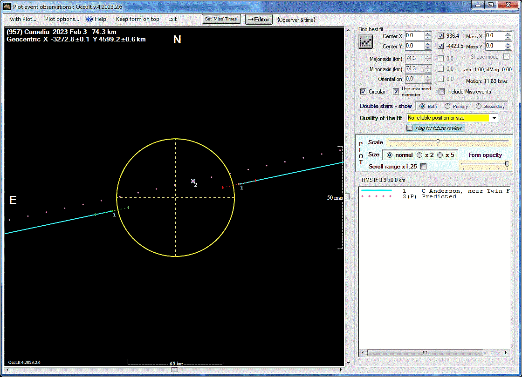Viewport: 522px width, 377px height.
Task: Uncheck the Circular checkbox
Action: coord(363,91)
